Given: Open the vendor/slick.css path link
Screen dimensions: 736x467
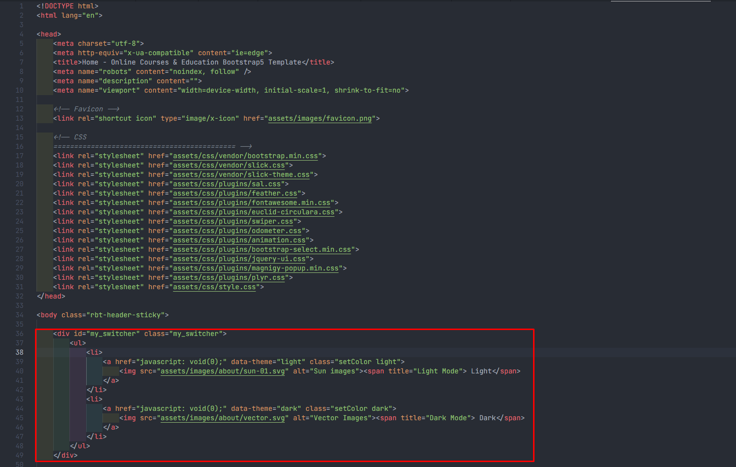Looking at the screenshot, I should click(x=229, y=166).
